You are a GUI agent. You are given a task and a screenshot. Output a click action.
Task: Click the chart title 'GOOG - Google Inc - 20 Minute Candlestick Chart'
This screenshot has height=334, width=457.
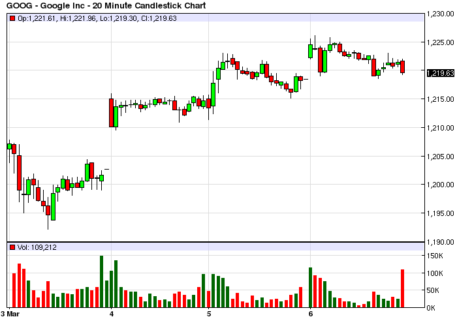106,5
